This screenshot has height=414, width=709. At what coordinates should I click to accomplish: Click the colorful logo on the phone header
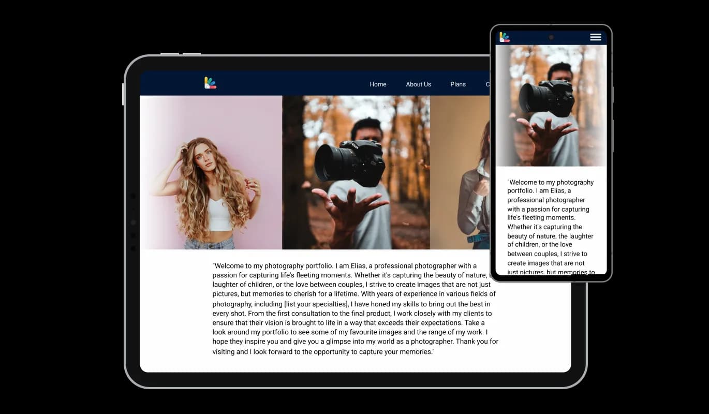tap(505, 37)
